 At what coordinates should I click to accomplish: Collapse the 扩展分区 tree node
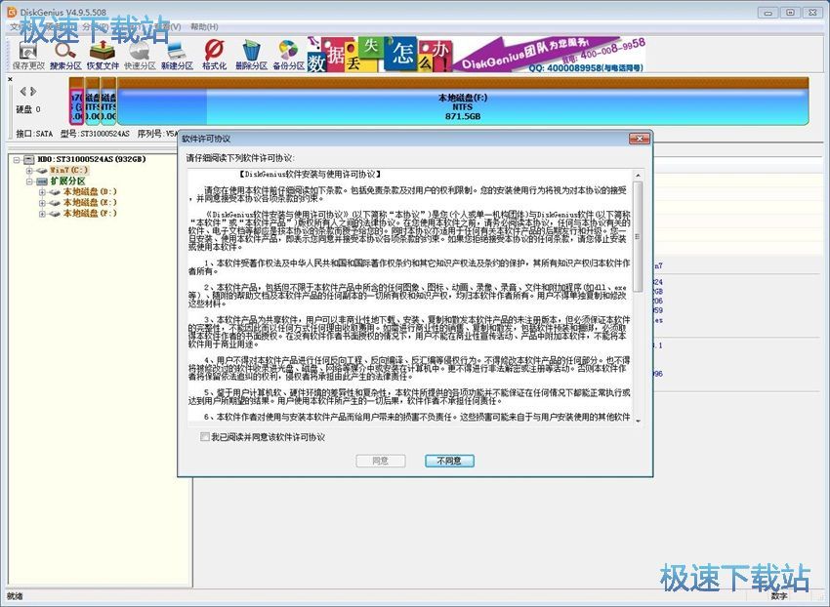click(x=29, y=182)
